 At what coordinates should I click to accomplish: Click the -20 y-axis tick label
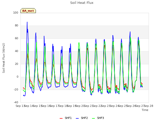click(16, 89)
